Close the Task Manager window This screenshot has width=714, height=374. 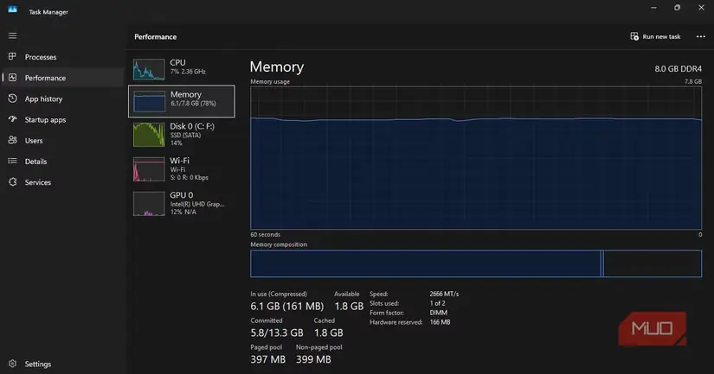(701, 8)
